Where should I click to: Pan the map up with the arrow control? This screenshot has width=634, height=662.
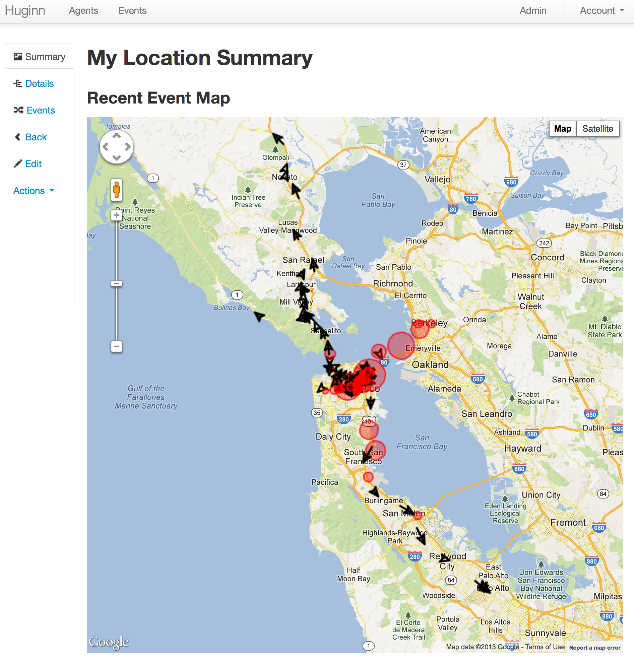pyautogui.click(x=117, y=136)
